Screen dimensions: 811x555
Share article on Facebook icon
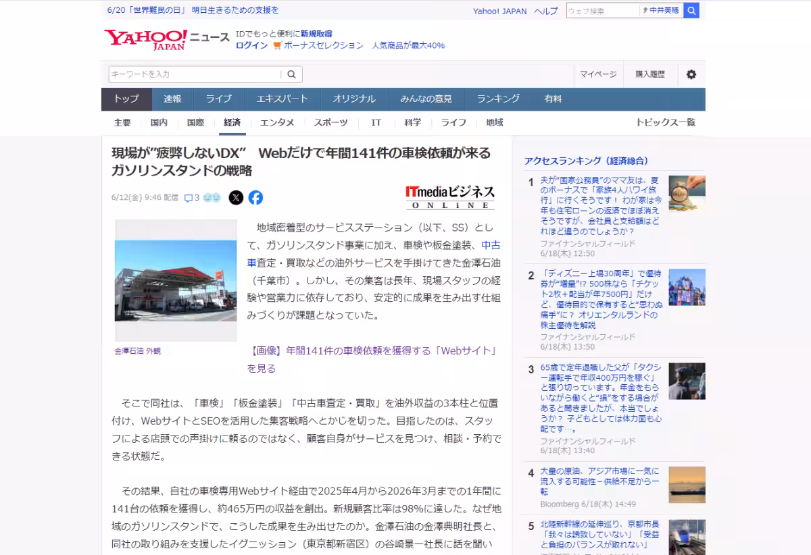(x=255, y=198)
